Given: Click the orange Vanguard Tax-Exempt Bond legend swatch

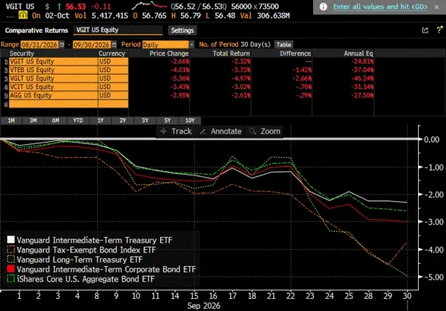Looking at the screenshot, I should (11, 250).
